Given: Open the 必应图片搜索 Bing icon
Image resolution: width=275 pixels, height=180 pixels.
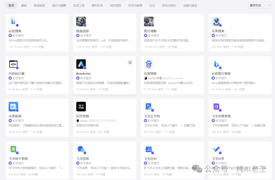Looking at the screenshot, I should pos(216,64).
